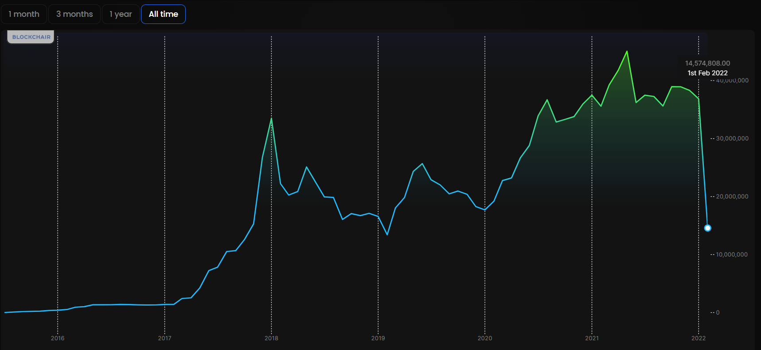The image size is (761, 350).
Task: Click the 1st Feb 2022 tooltip date
Action: coord(707,73)
